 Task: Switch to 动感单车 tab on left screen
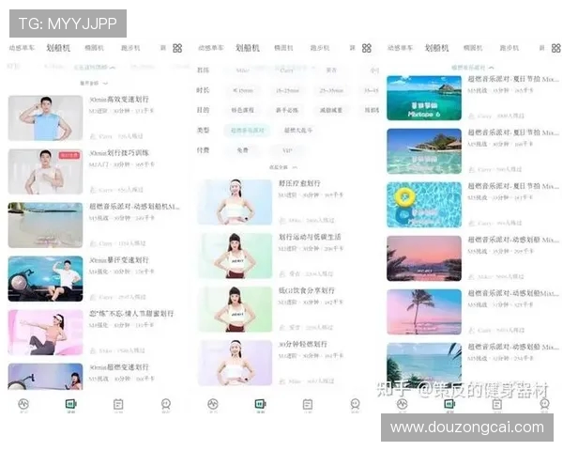[x=22, y=48]
